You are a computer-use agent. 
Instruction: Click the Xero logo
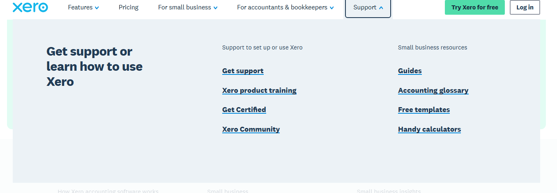pyautogui.click(x=30, y=7)
